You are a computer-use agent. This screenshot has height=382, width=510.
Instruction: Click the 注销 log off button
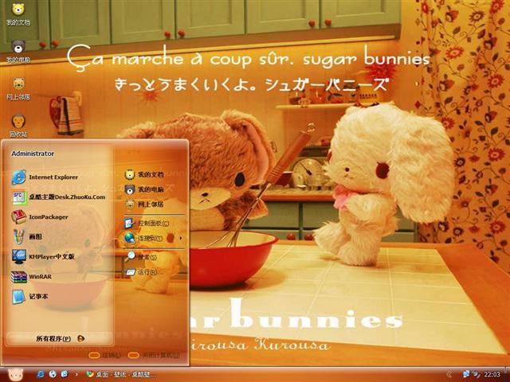[x=105, y=356]
